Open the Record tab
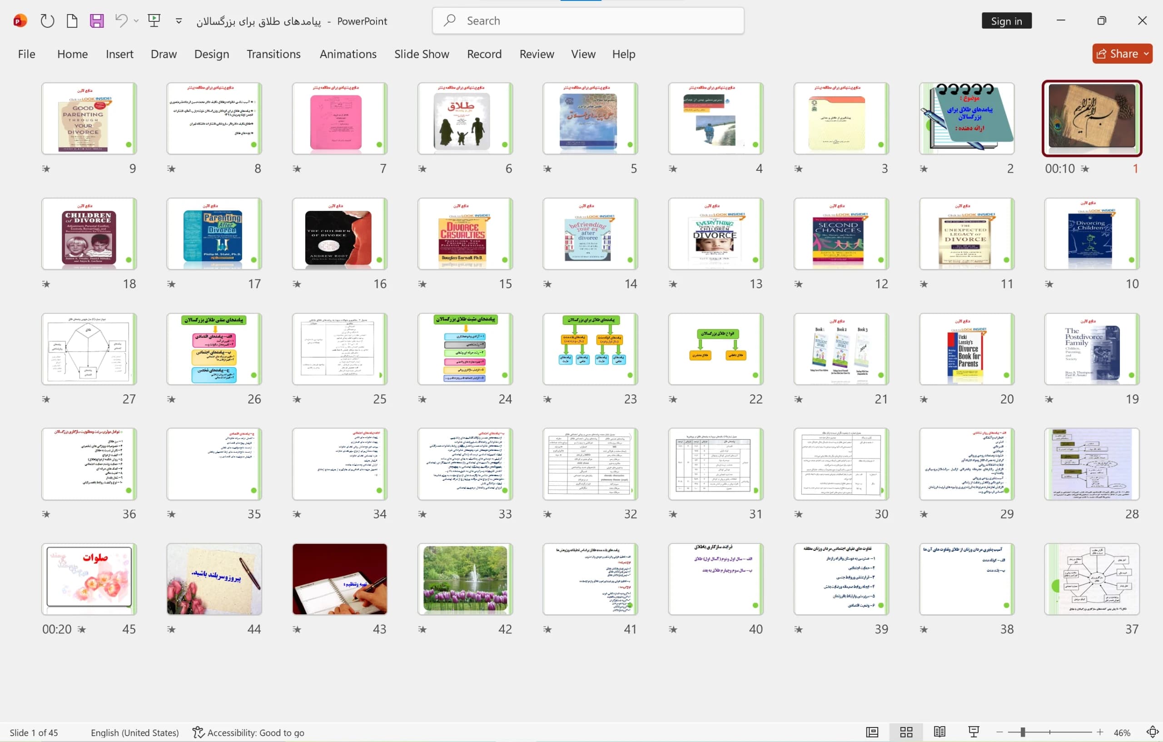 484,54
